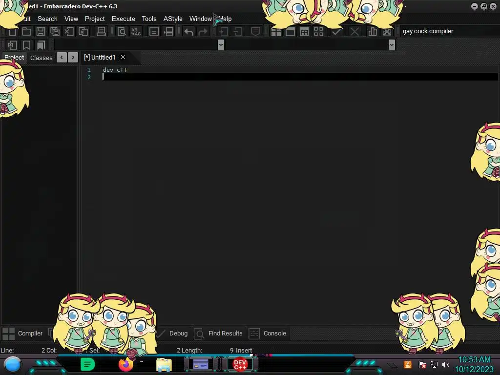This screenshot has width=500, height=375.
Task: Run the program with the Run icon
Action: pyautogui.click(x=290, y=31)
